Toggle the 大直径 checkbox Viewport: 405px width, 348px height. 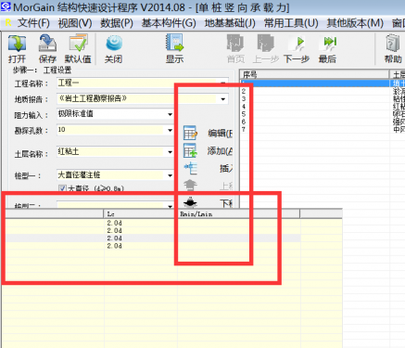(62, 188)
